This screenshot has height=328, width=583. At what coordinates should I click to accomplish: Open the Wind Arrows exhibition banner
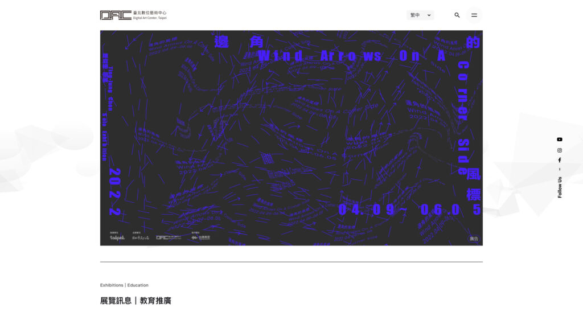(x=291, y=138)
